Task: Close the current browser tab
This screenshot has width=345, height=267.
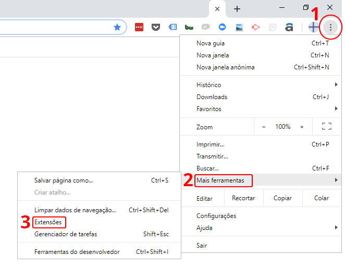Action: pyautogui.click(x=217, y=9)
